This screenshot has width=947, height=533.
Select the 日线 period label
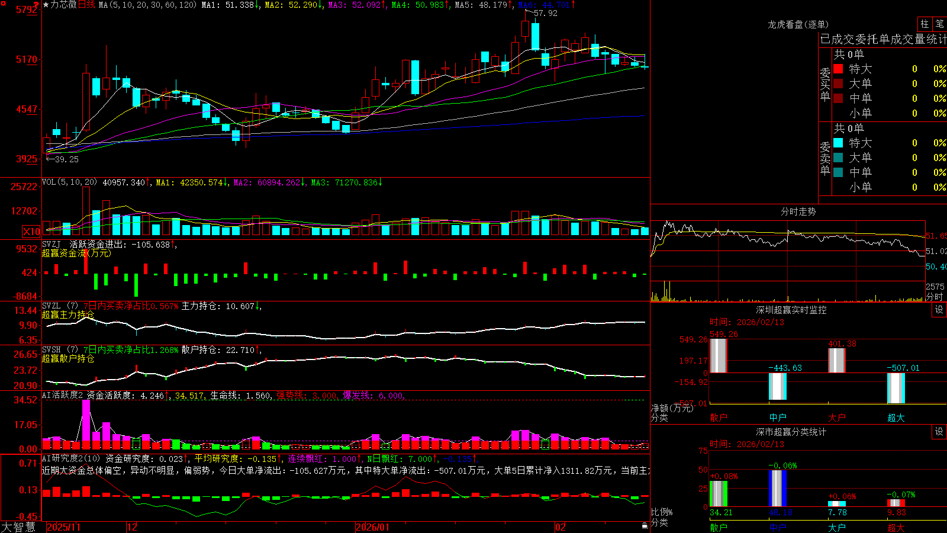coord(86,5)
